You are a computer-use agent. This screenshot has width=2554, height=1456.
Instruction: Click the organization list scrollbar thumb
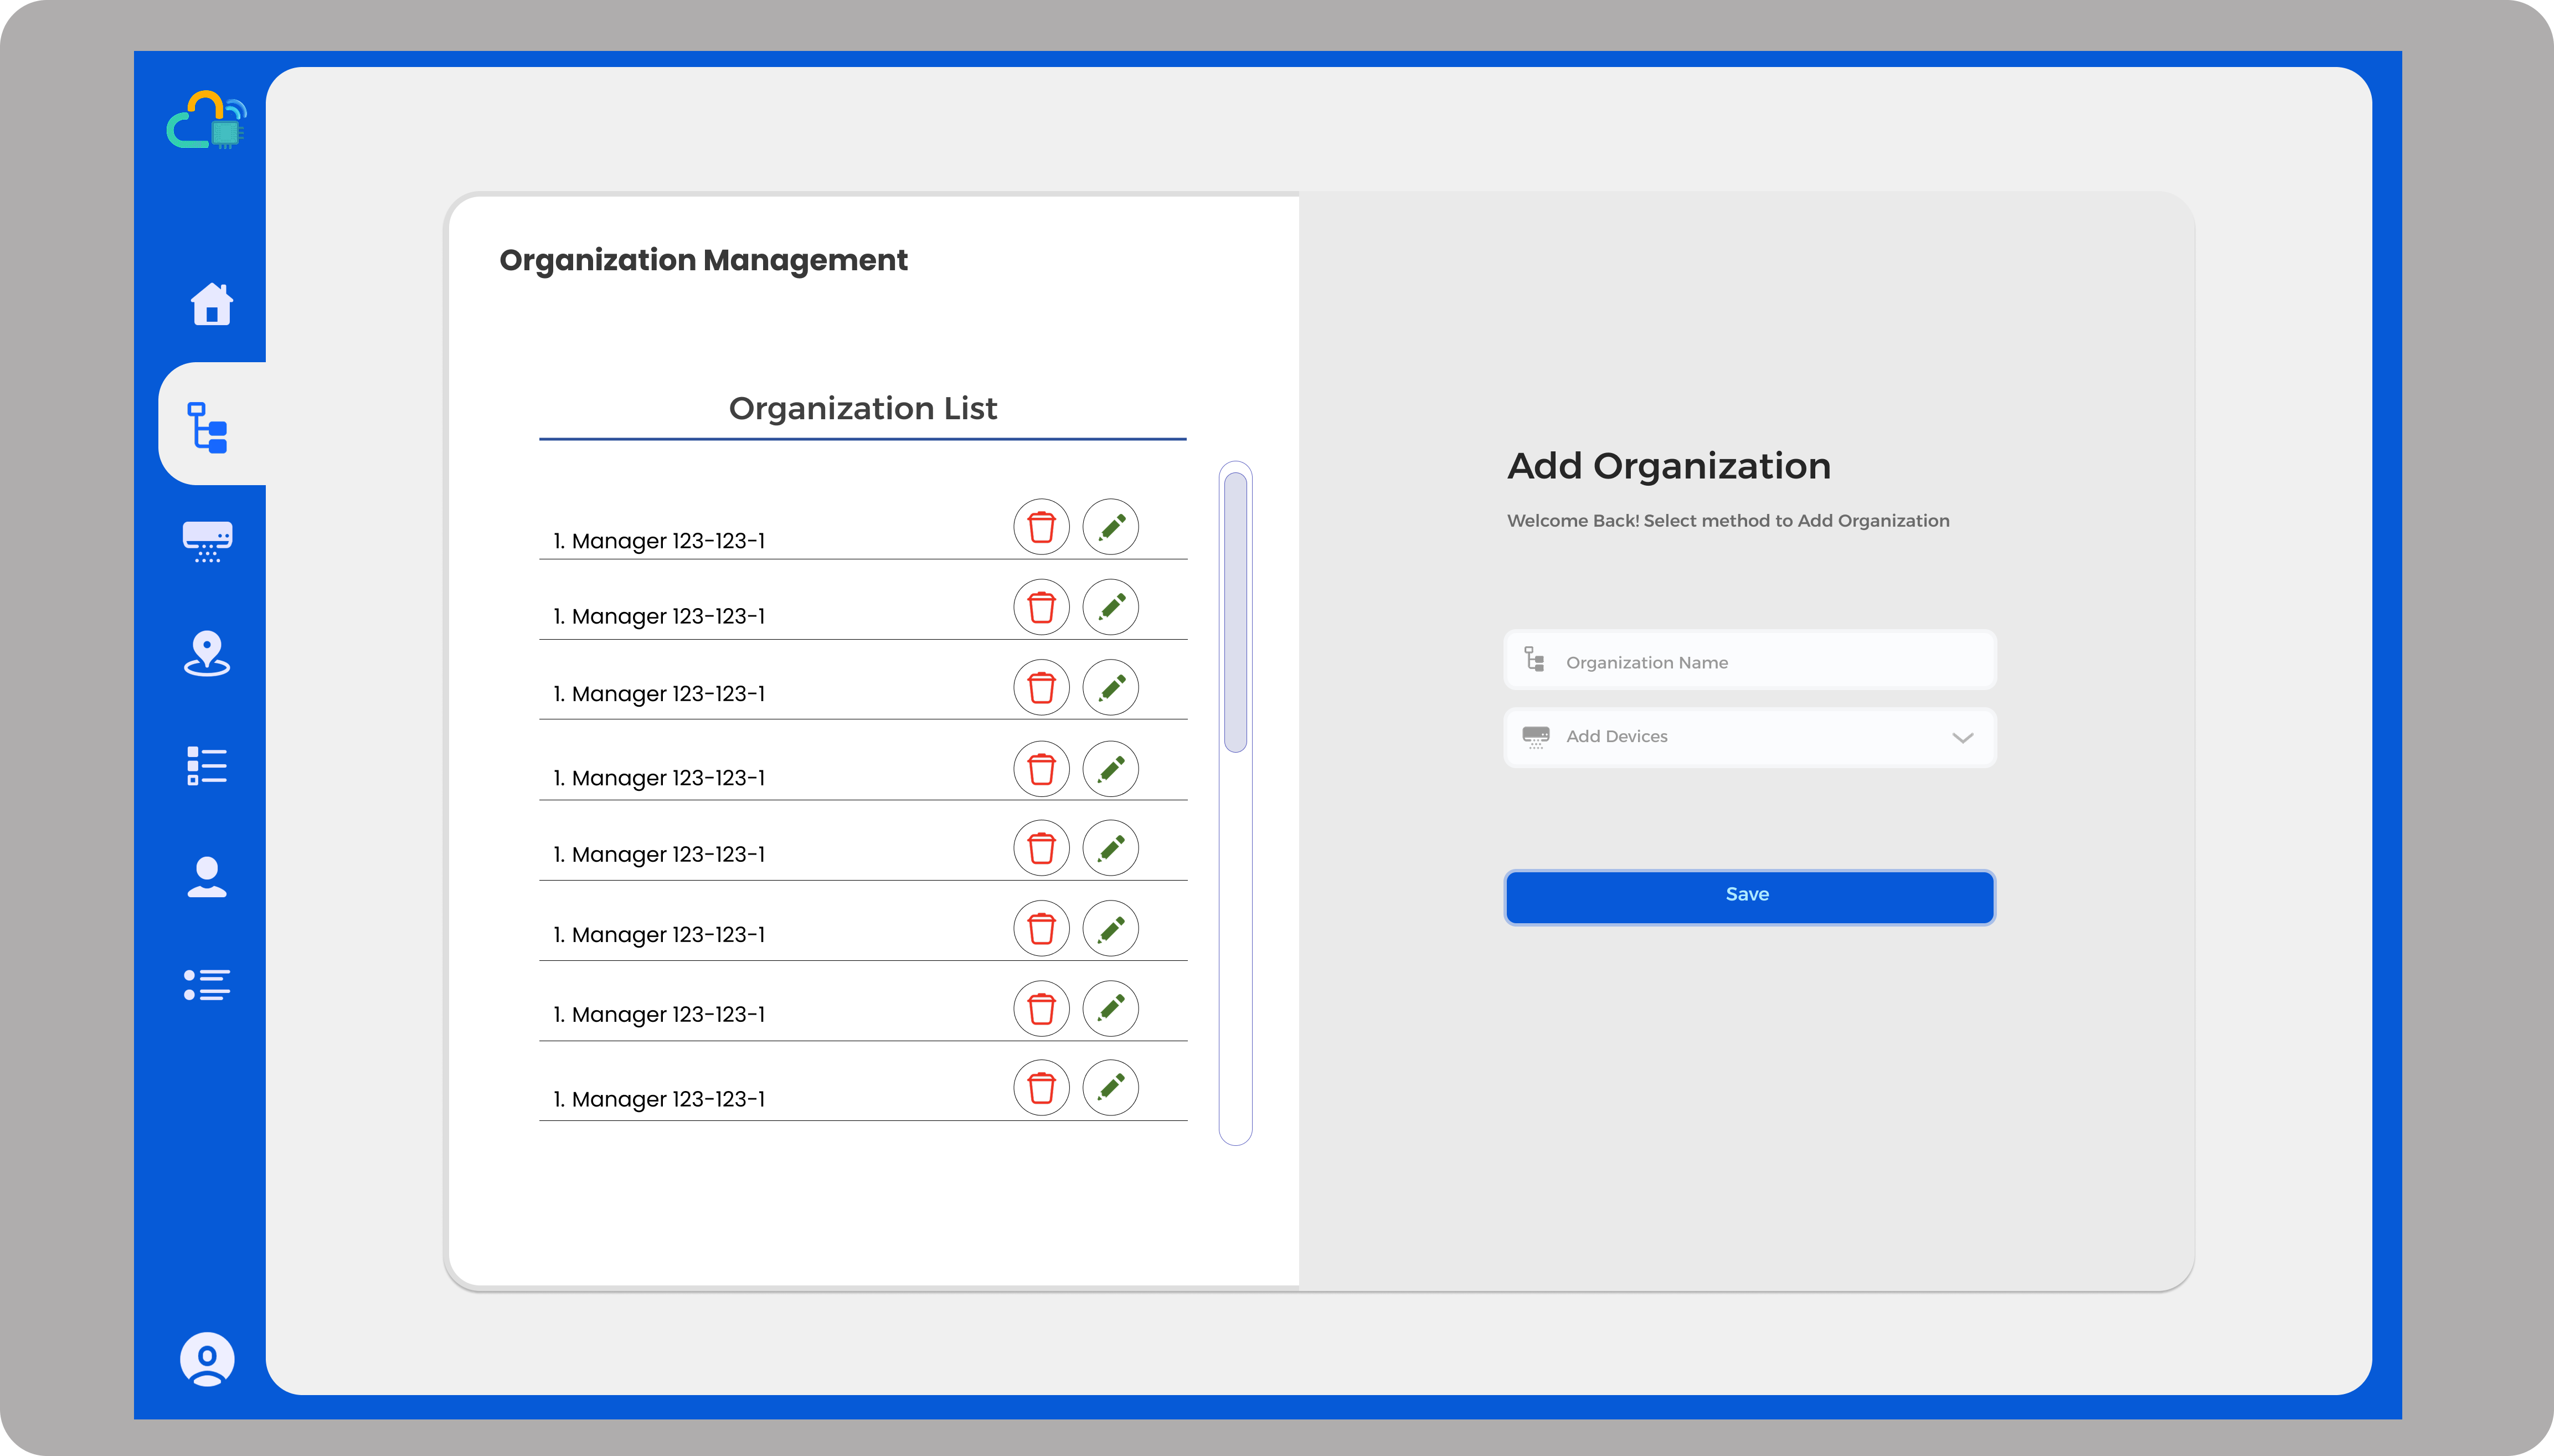click(x=1235, y=612)
